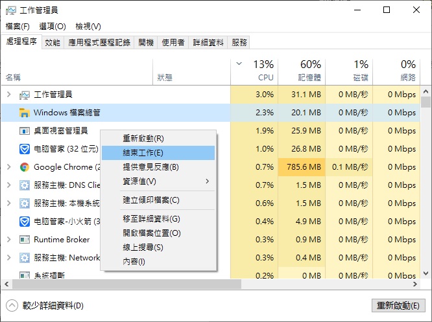Click the 工作管理員 process row icon
432x322 pixels.
pos(25,95)
